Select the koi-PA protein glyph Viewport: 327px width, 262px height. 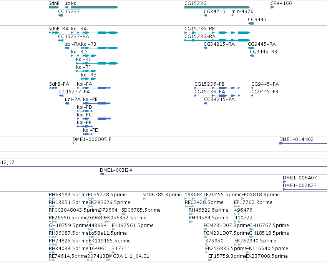pos(94,88)
